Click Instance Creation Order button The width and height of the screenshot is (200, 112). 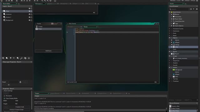tap(17, 110)
